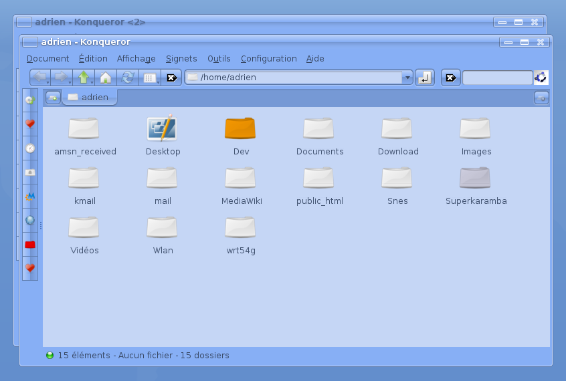Screen dimensions: 566x381
Task: Open the Up button parent-folders arrow
Action: (92, 83)
